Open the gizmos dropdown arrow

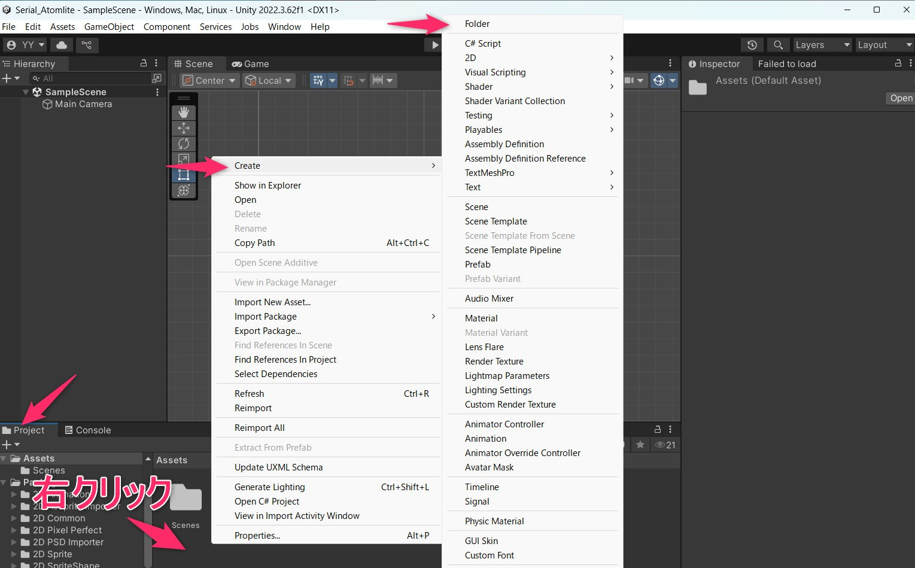tap(673, 80)
